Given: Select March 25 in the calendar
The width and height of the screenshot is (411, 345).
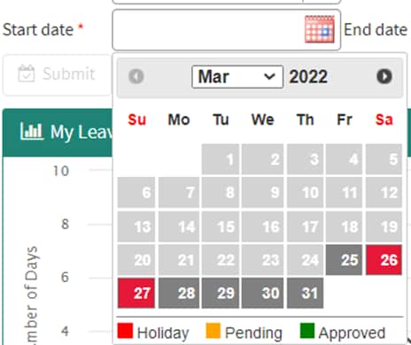Looking at the screenshot, I should click(344, 260).
